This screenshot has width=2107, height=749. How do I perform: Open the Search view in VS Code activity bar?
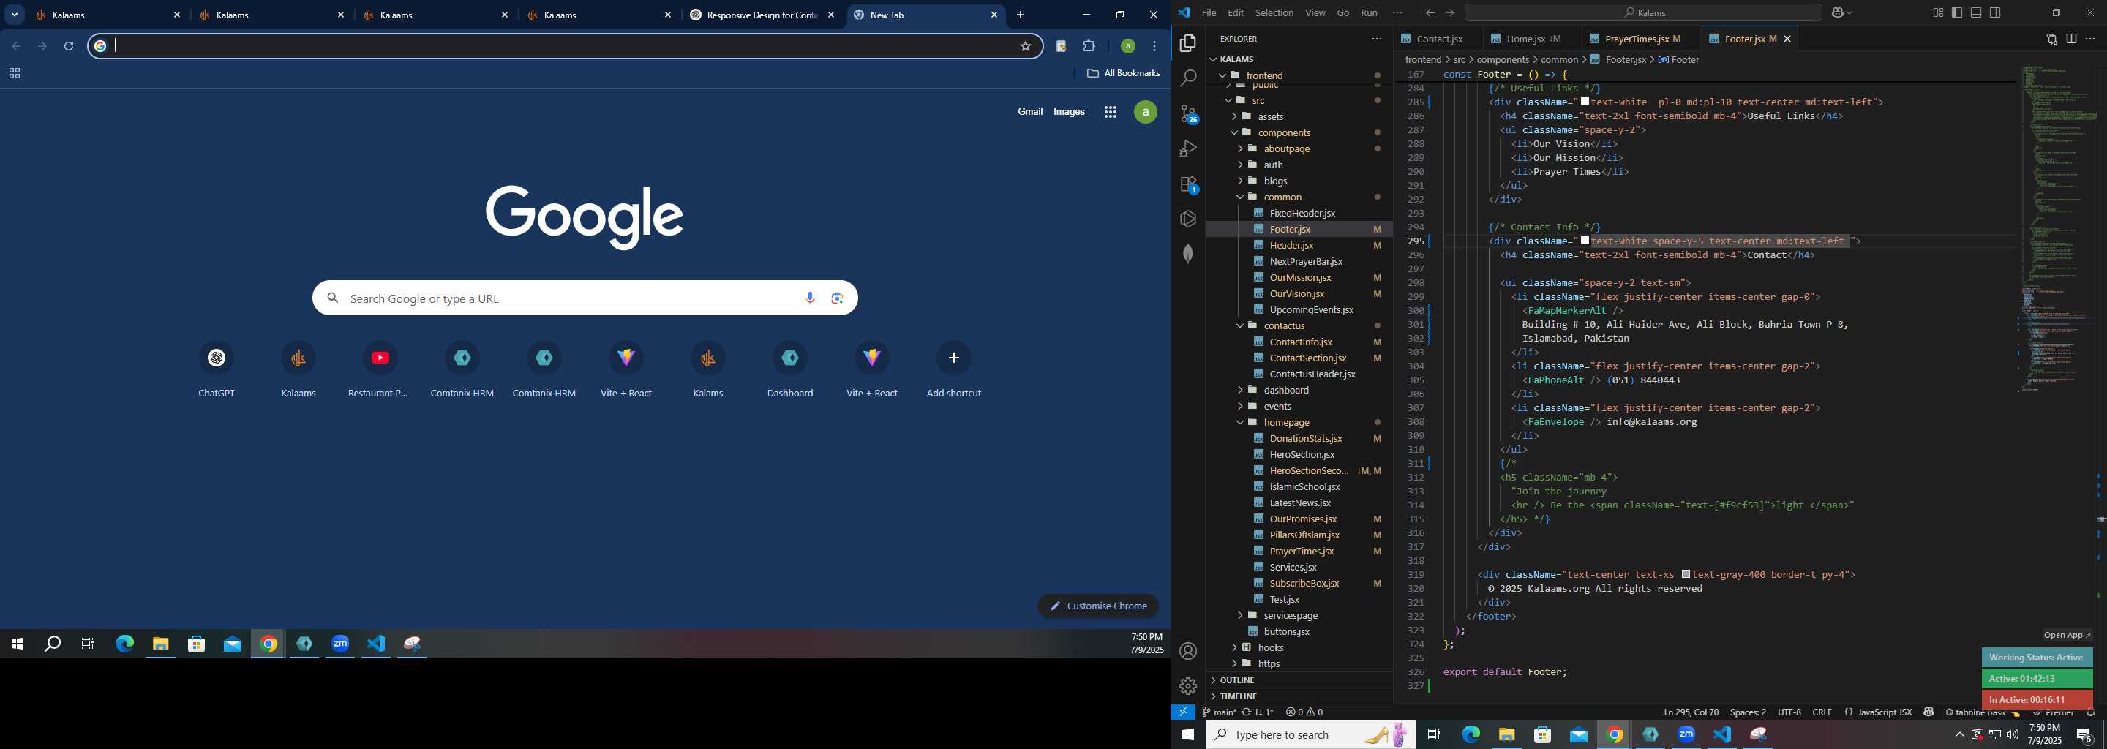(1187, 78)
